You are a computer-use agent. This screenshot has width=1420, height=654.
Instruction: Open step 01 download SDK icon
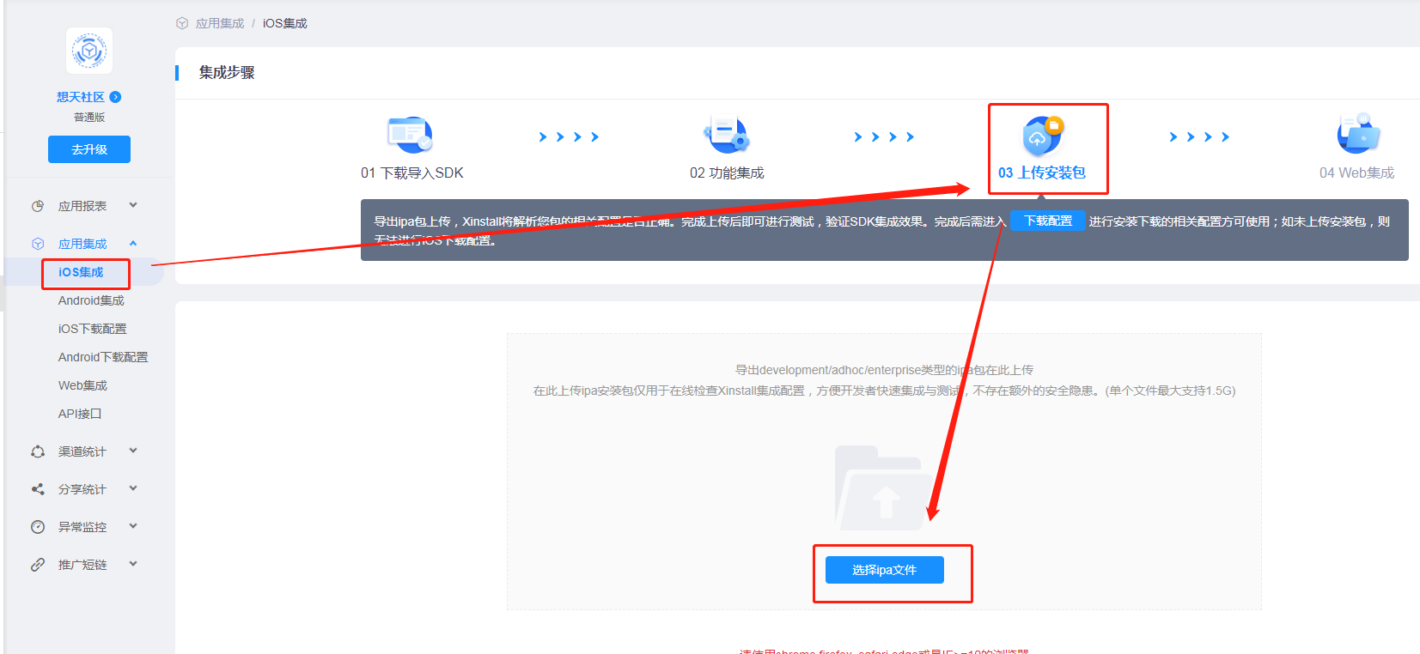[410, 135]
